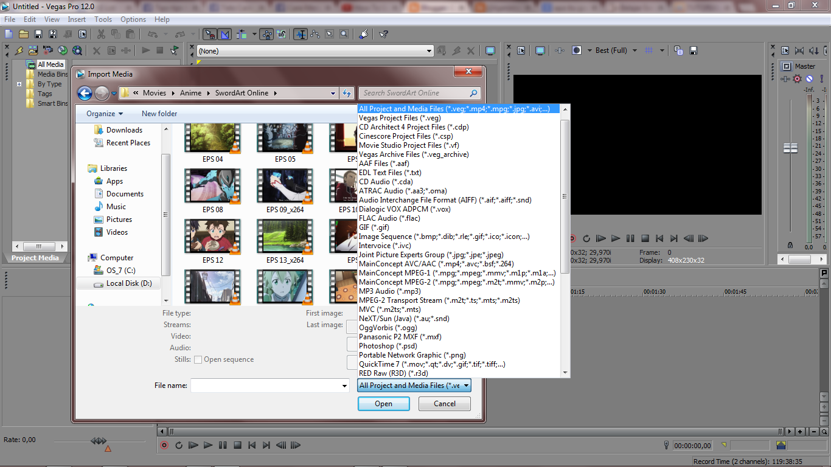Click SwordArt Online in the address breadcrumb
This screenshot has height=467, width=831.
click(x=242, y=93)
